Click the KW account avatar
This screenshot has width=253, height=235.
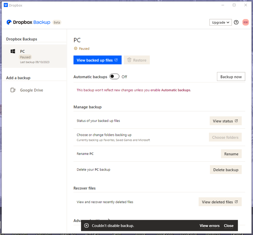pyautogui.click(x=245, y=22)
